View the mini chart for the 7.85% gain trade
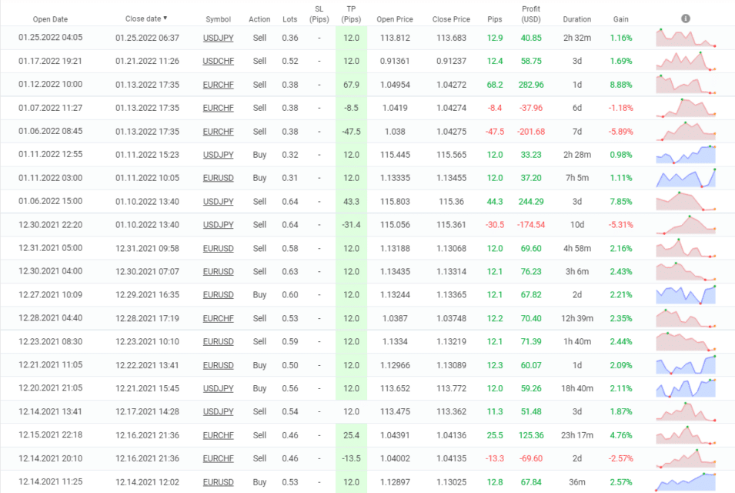The width and height of the screenshot is (735, 493). tap(685, 201)
